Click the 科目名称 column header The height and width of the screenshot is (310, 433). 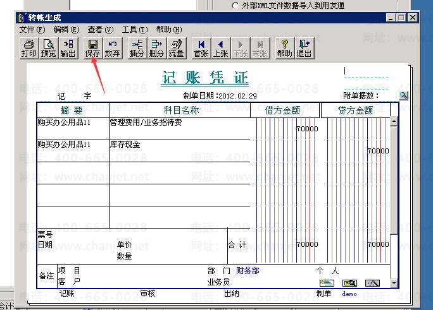pyautogui.click(x=181, y=110)
